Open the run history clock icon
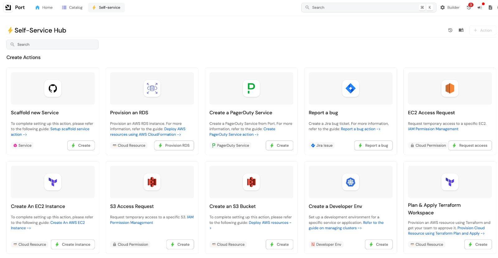498x258 pixels. click(450, 30)
